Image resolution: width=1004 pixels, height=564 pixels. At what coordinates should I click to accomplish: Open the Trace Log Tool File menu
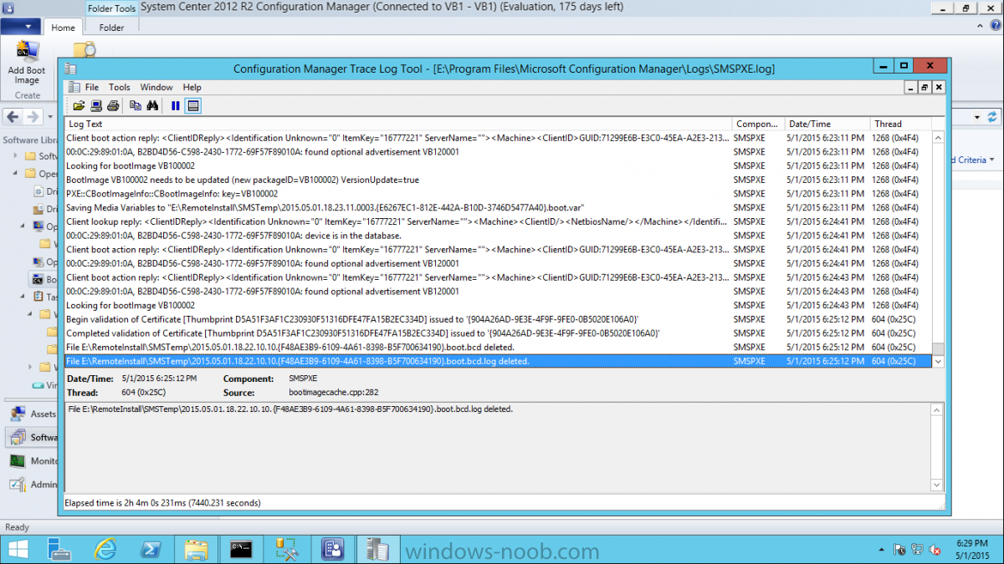point(91,87)
